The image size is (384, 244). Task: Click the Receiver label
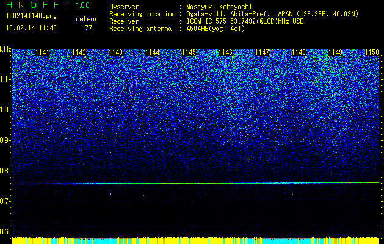point(124,21)
